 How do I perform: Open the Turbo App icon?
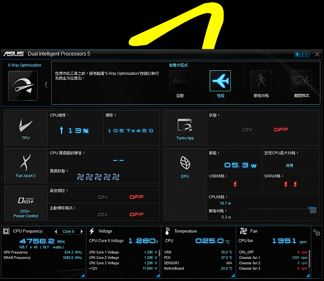tap(185, 125)
